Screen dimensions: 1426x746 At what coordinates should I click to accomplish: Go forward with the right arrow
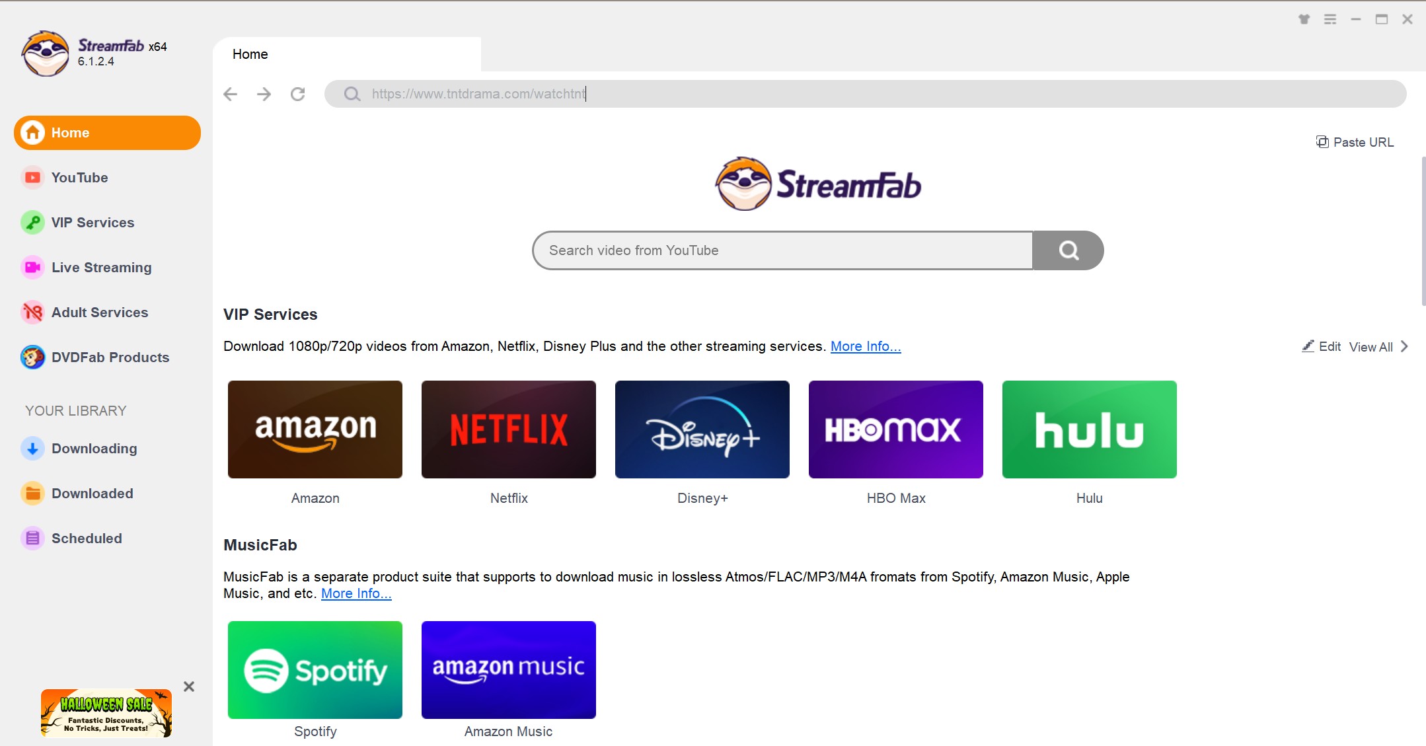(264, 94)
